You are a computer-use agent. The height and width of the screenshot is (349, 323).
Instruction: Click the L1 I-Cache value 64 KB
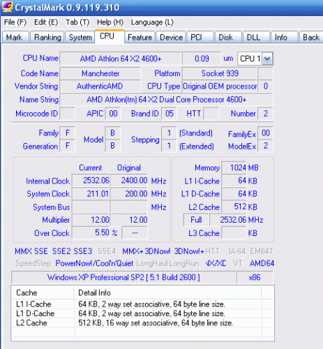pyautogui.click(x=234, y=181)
